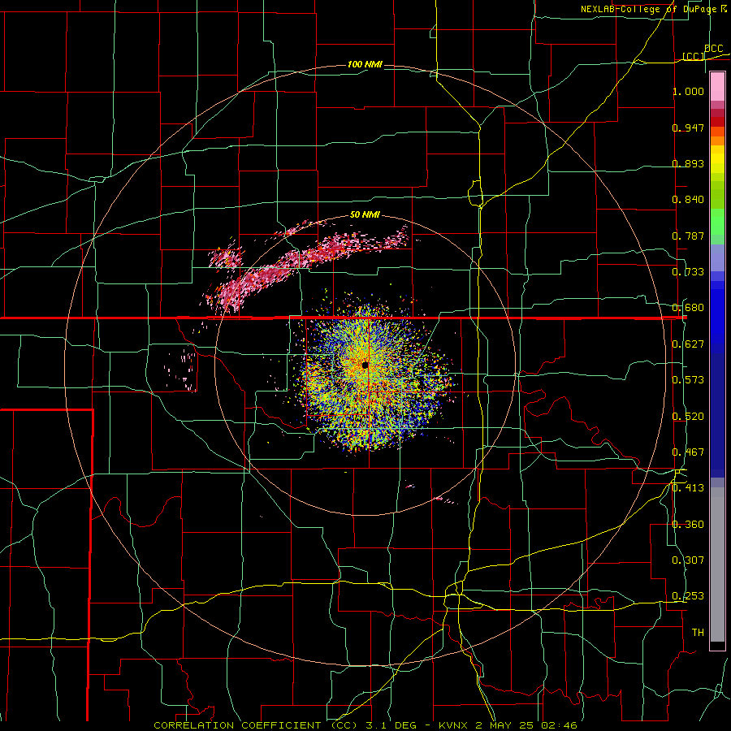731x731 pixels.
Task: Click the 0.680 legend value
Action: click(x=688, y=308)
